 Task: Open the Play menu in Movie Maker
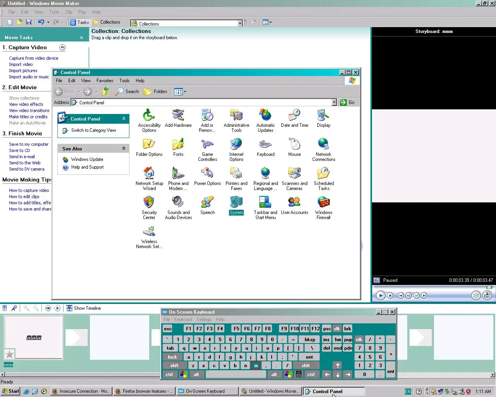(82, 12)
